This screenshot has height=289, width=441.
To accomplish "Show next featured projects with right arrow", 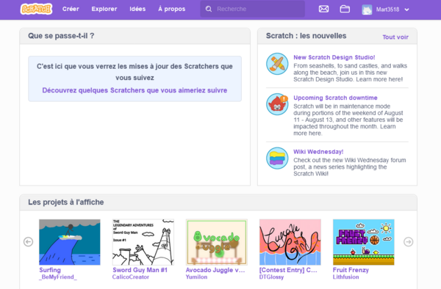I will click(409, 241).
